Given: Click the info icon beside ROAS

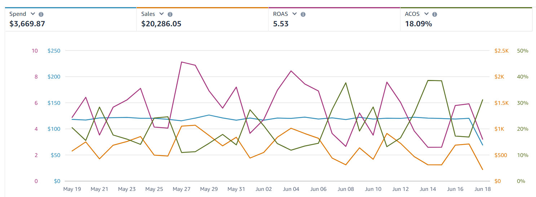Looking at the screenshot, I should click(x=303, y=14).
